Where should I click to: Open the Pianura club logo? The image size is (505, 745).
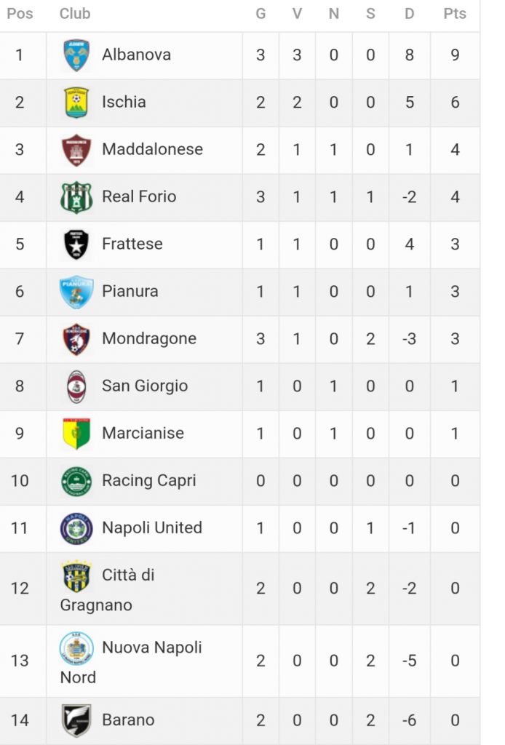[x=76, y=292]
